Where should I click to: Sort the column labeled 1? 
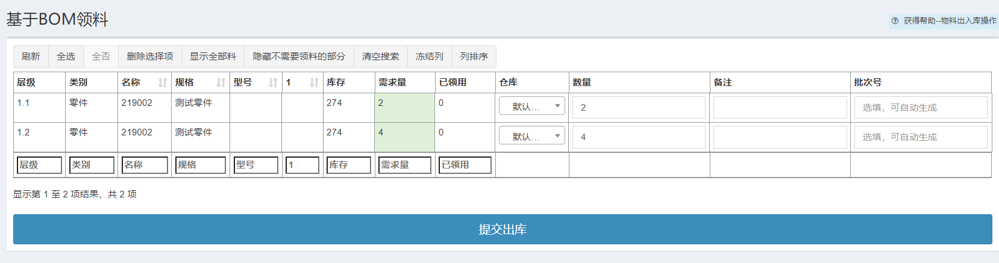coord(314,82)
